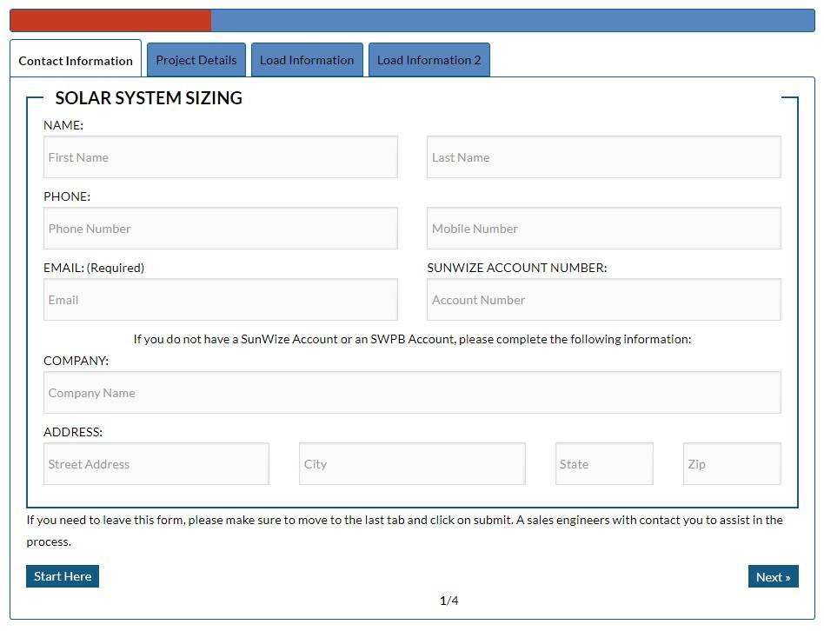Click the Start Here button
Viewport: 824px width, 631px height.
[x=63, y=576]
